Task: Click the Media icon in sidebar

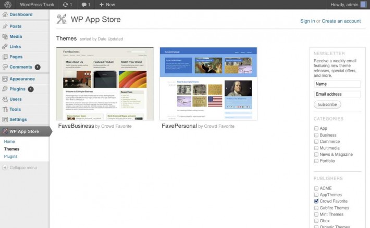Action: (x=5, y=36)
